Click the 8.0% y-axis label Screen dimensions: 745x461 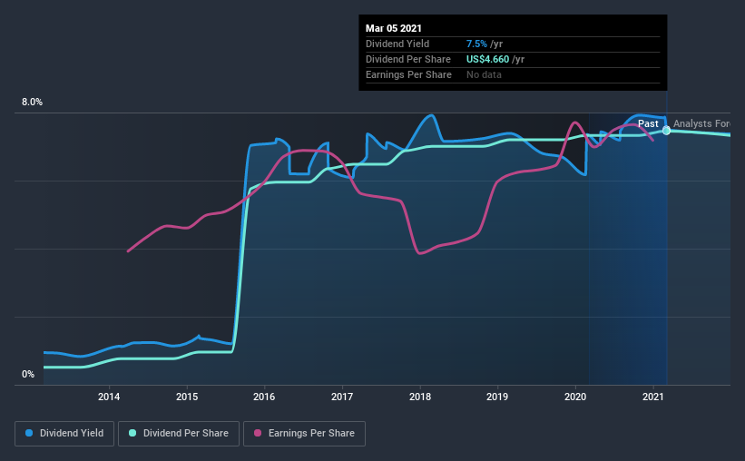click(33, 103)
